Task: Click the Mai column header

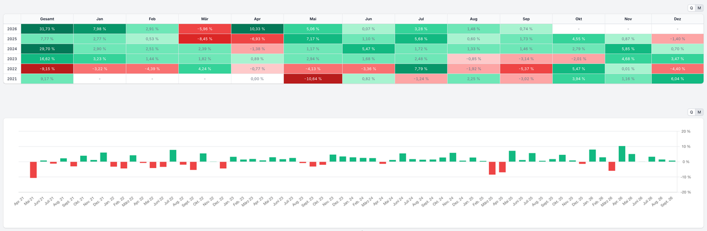Action: [313, 19]
